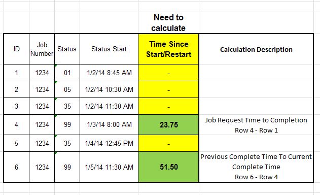Select the Need to calculate title cell
Image resolution: width=320 pixels, height=195 pixels.
[x=168, y=22]
